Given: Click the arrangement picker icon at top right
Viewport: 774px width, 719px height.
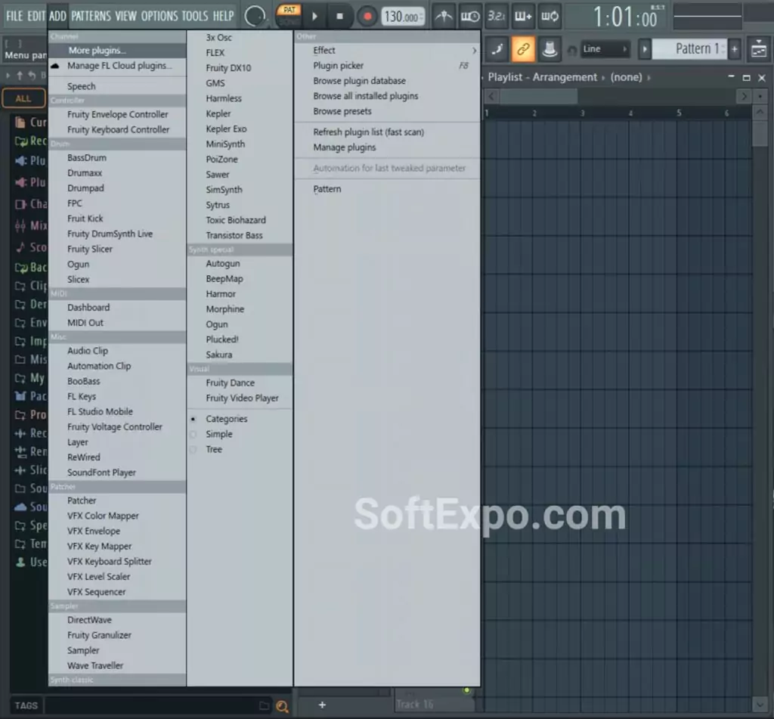Looking at the screenshot, I should click(760, 48).
